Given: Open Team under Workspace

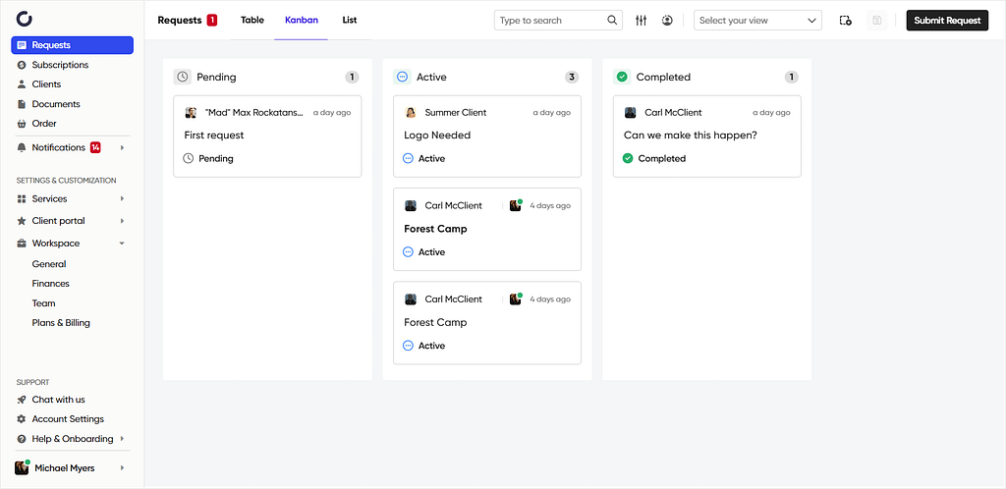Looking at the screenshot, I should coord(43,303).
